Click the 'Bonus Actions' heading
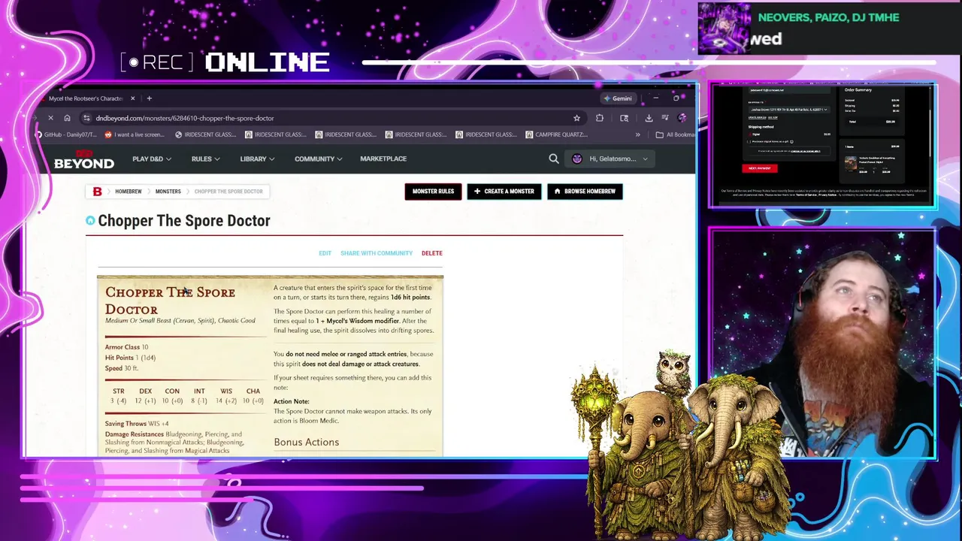Image resolution: width=962 pixels, height=541 pixels. click(306, 442)
